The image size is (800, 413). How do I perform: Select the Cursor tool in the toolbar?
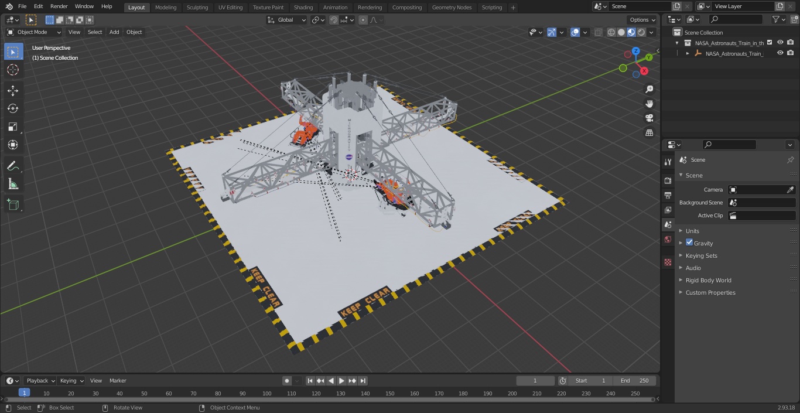point(13,70)
